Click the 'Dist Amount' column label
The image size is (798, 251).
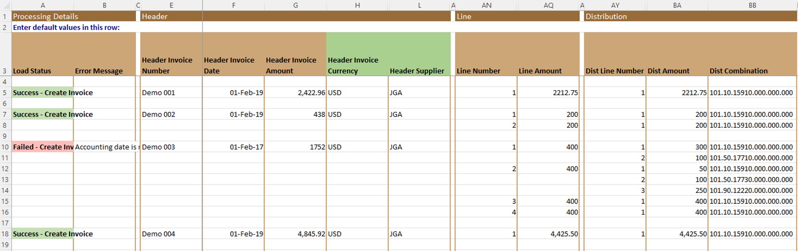668,71
